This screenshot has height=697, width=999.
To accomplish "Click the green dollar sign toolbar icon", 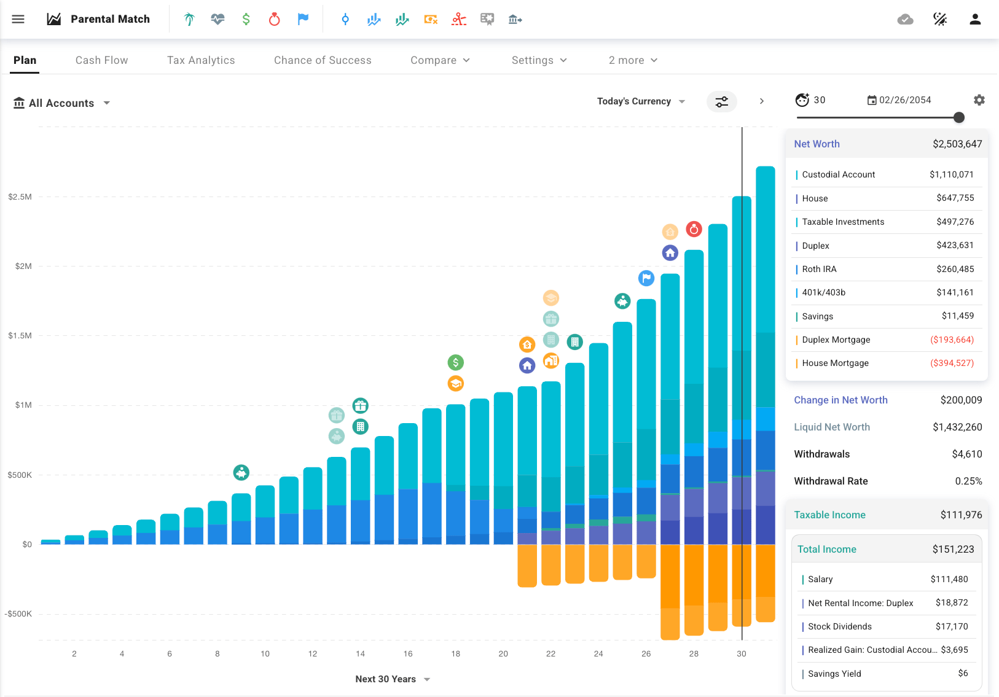I will pyautogui.click(x=246, y=19).
